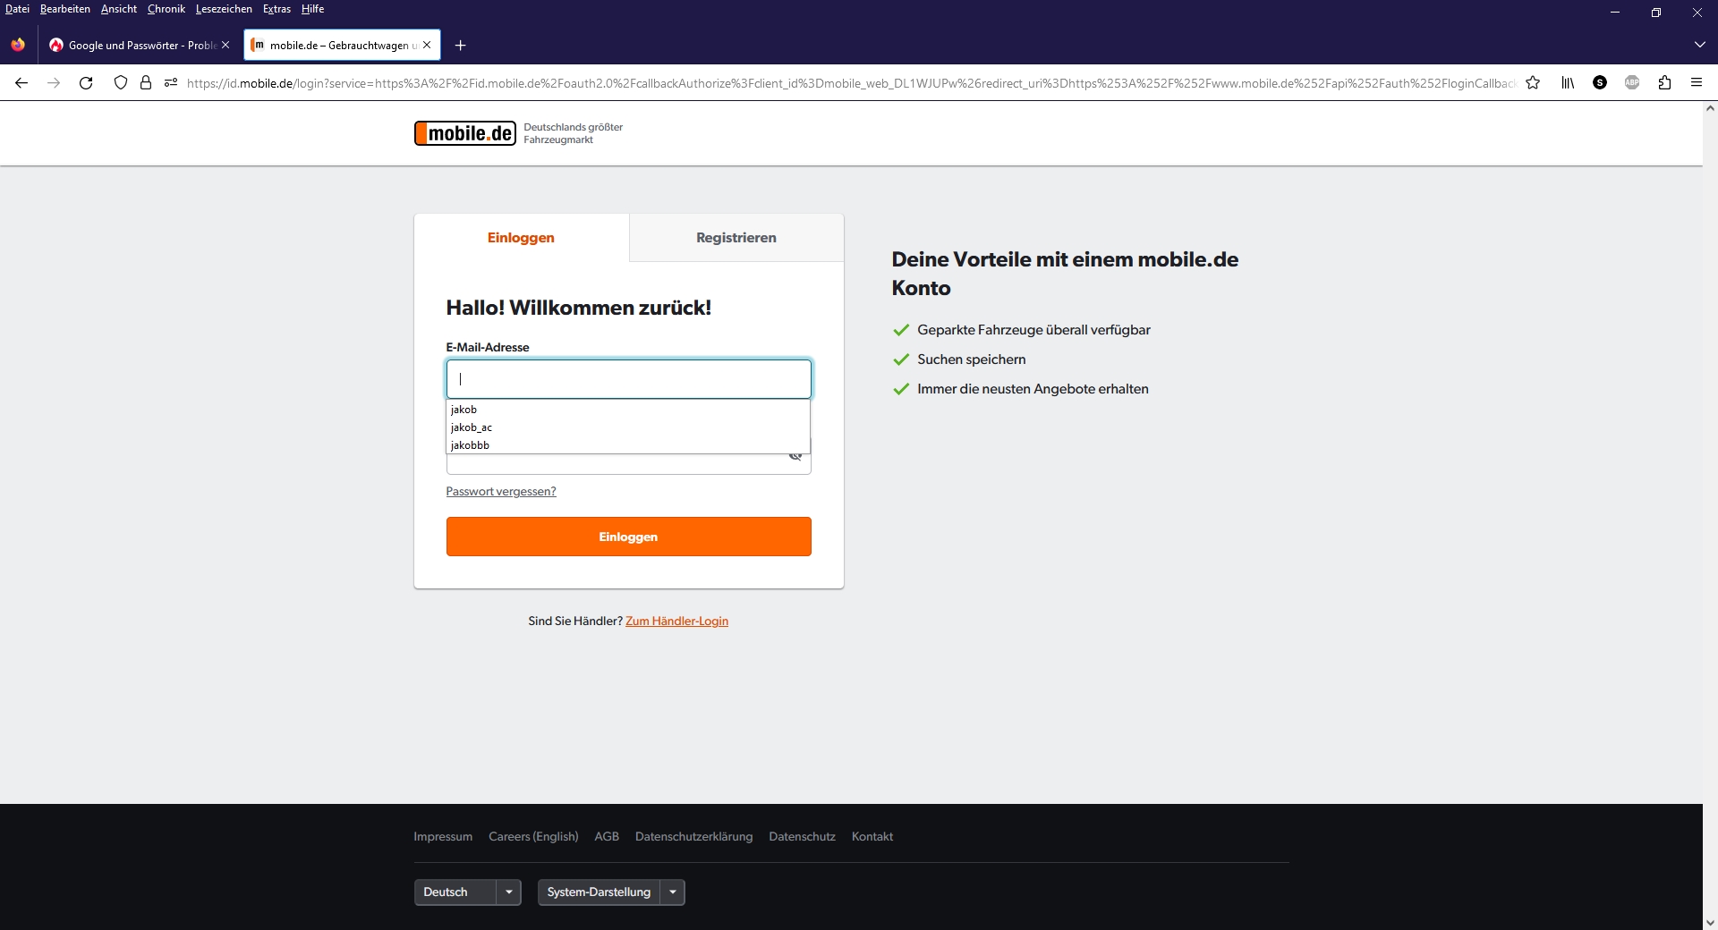Open the Kontakt footer link
This screenshot has width=1718, height=930.
(872, 837)
